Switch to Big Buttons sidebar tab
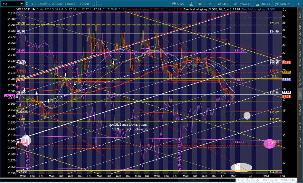The height and width of the screenshot is (183, 303). (300, 79)
